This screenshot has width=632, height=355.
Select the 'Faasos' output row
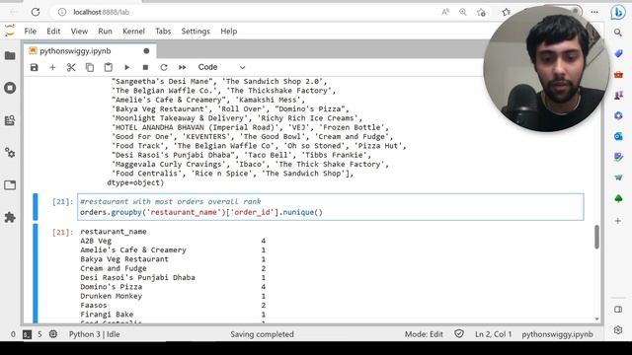173,305
